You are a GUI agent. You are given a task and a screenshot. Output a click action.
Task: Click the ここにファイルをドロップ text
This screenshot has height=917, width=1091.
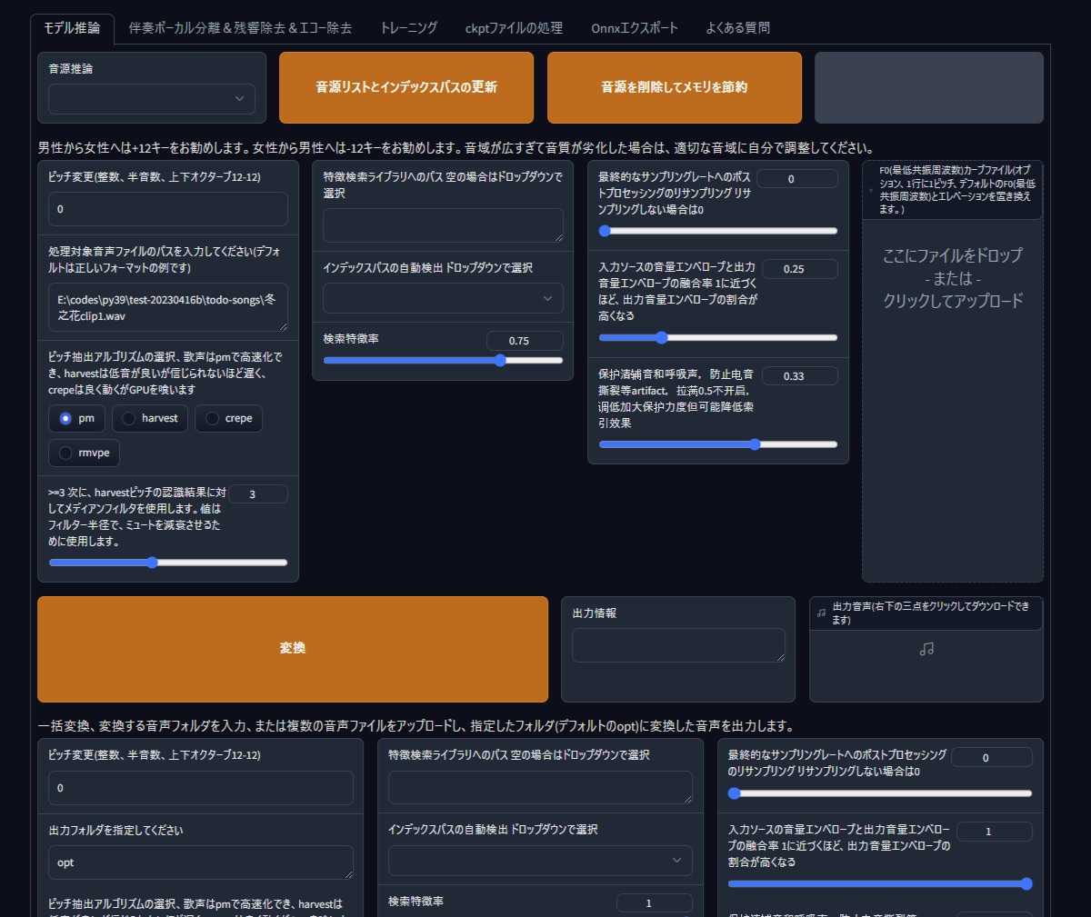[x=953, y=255]
